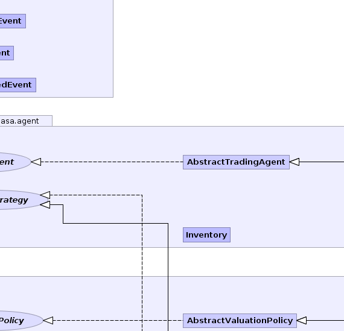Click the solid line extending right from AbstractValuationPolicy
The image size is (344, 331).
pyautogui.click(x=325, y=321)
